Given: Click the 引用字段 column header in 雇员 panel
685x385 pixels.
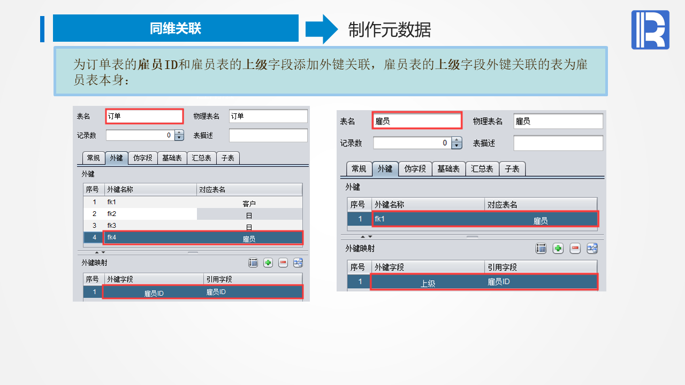Looking at the screenshot, I should click(541, 267).
